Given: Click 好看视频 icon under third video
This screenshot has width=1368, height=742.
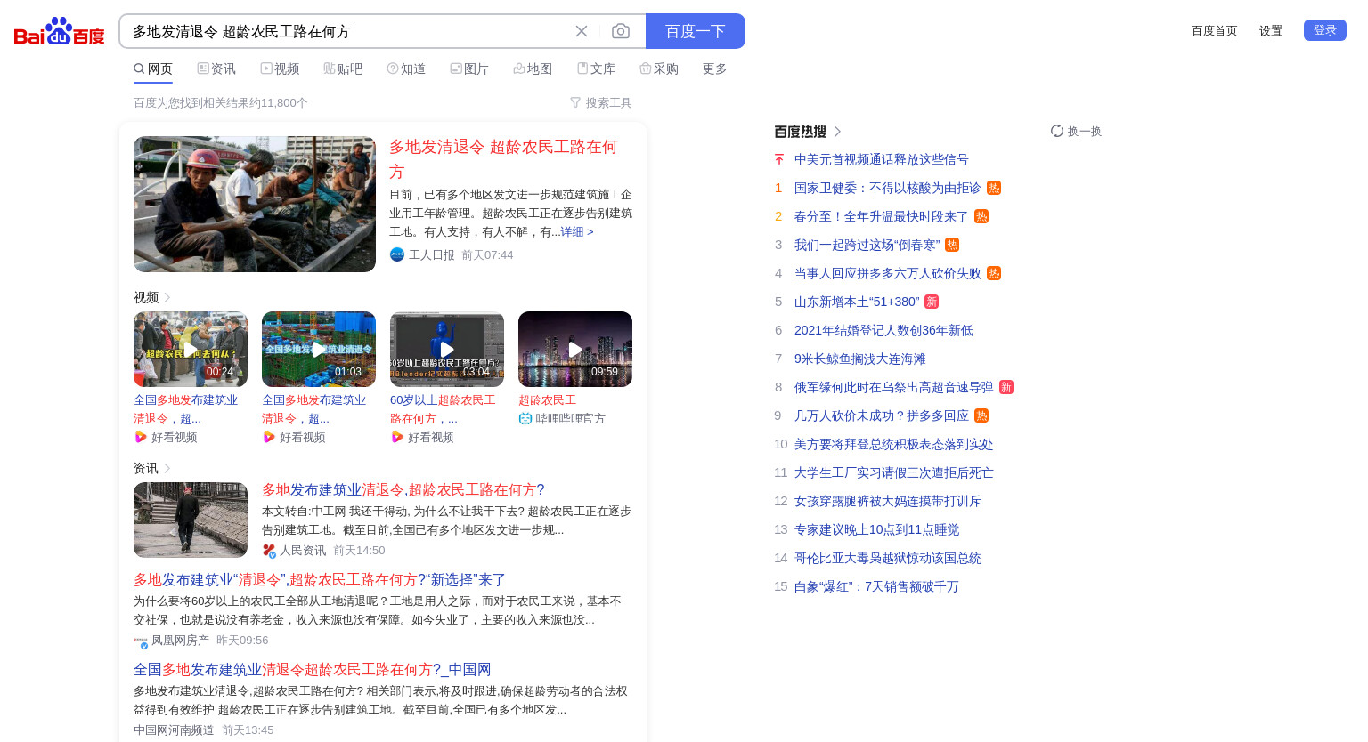Looking at the screenshot, I should 396,437.
